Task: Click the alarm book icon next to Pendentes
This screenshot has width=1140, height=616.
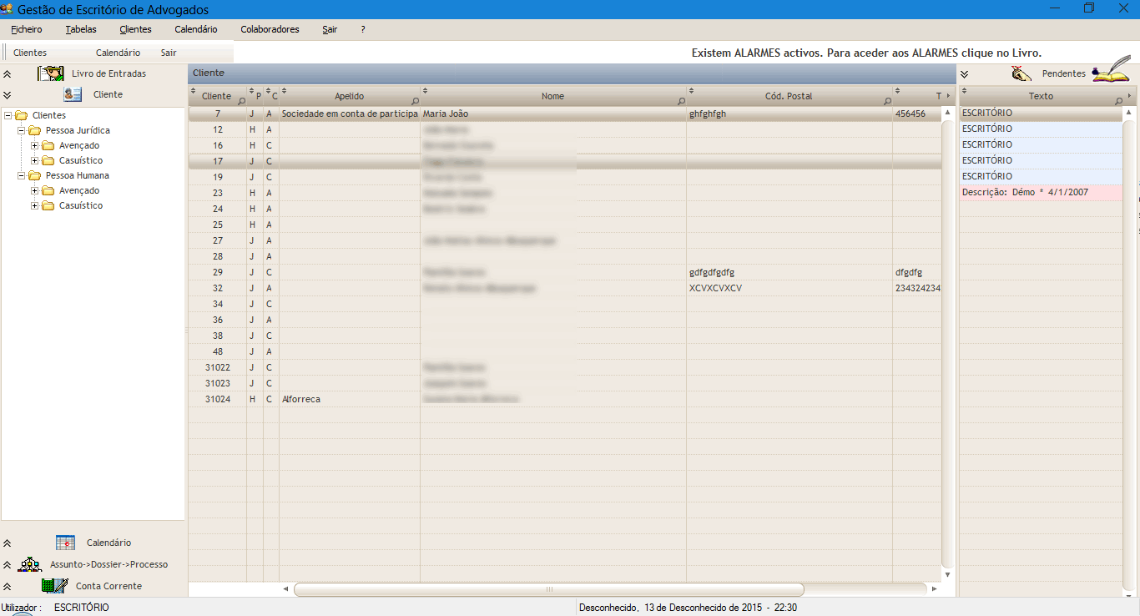Action: tap(1111, 72)
